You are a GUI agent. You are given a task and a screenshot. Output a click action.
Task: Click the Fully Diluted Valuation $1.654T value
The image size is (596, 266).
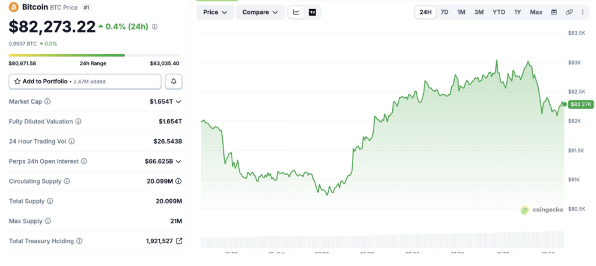171,122
